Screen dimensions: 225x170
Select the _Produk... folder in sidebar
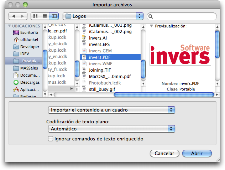24,61
